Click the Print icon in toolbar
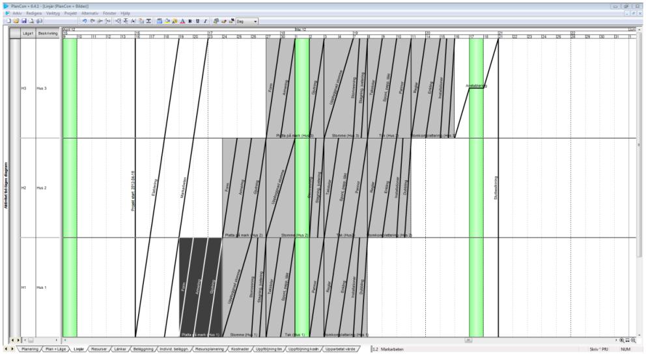This screenshot has height=355, width=646. tap(40, 21)
